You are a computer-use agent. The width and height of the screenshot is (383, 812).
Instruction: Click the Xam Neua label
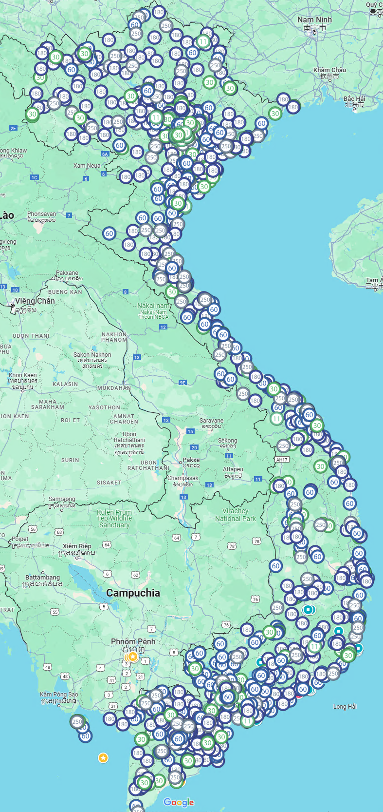pyautogui.click(x=87, y=166)
